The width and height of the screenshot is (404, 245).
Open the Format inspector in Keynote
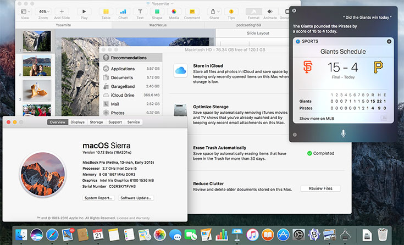click(x=253, y=12)
